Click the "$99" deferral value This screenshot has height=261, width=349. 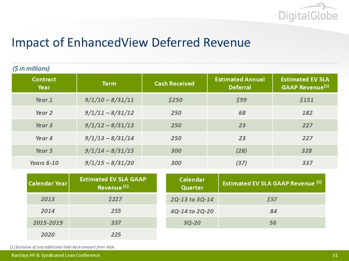[x=241, y=100]
